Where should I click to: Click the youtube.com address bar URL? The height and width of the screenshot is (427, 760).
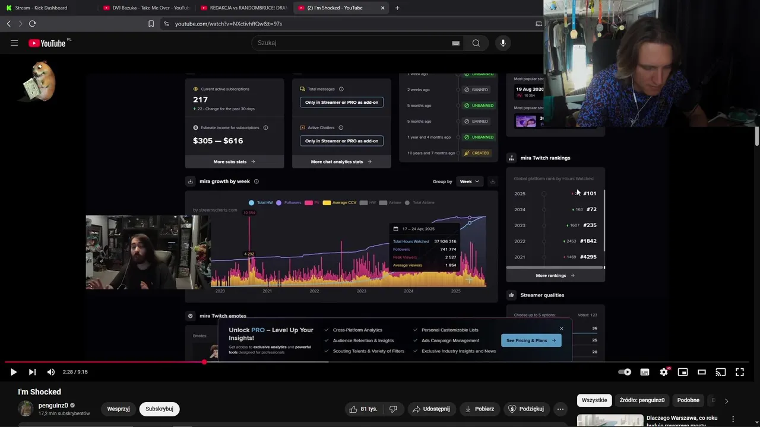[229, 24]
